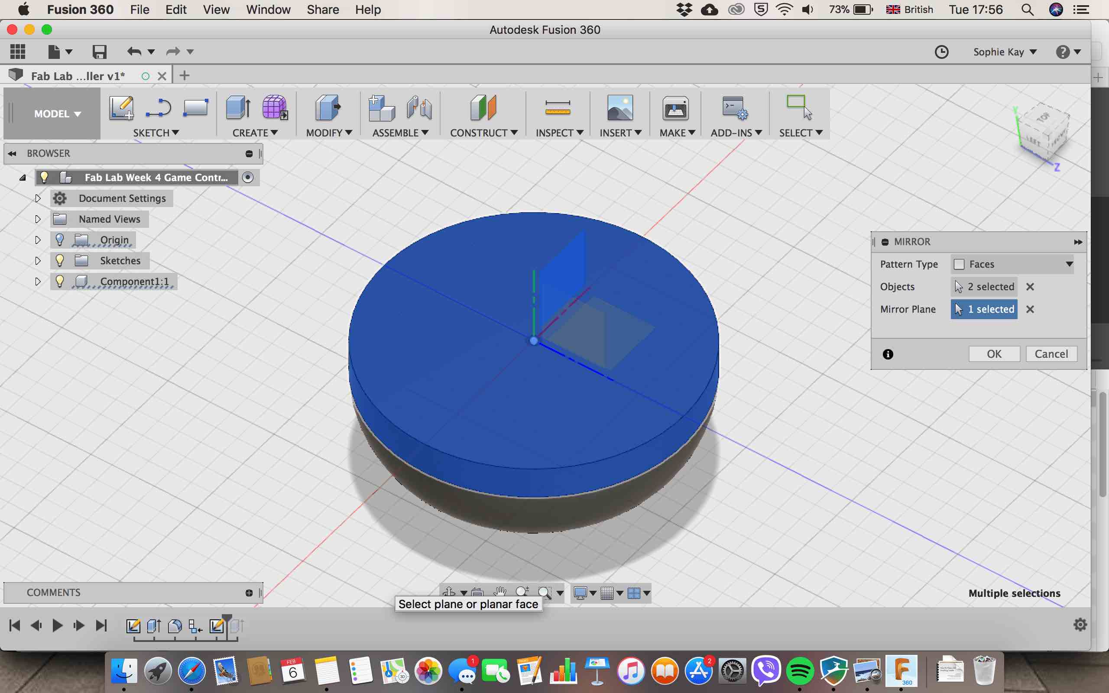Screen dimensions: 1109x693
Task: Open the Window menu in menu bar
Action: click(x=268, y=10)
